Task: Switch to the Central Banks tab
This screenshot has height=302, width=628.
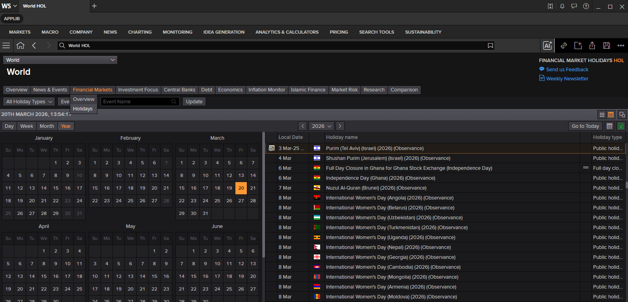Action: [179, 90]
